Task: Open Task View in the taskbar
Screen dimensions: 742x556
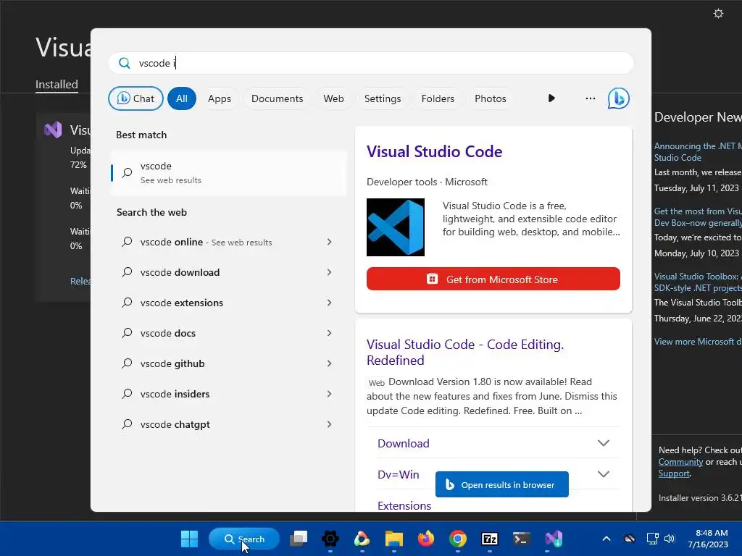Action: click(299, 539)
